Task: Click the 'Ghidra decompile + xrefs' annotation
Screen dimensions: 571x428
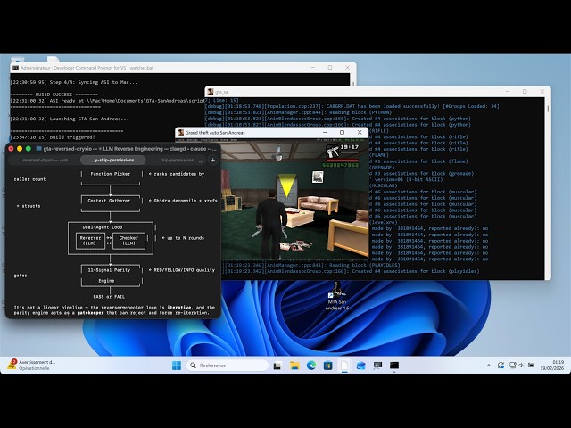Action: 186,201
